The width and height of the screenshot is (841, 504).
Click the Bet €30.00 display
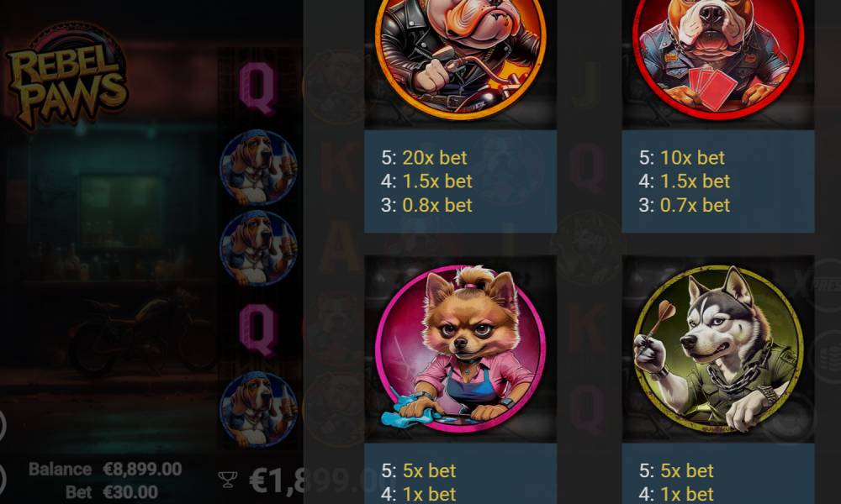[112, 492]
